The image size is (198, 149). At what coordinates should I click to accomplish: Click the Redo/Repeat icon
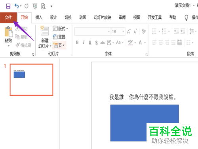27,6
